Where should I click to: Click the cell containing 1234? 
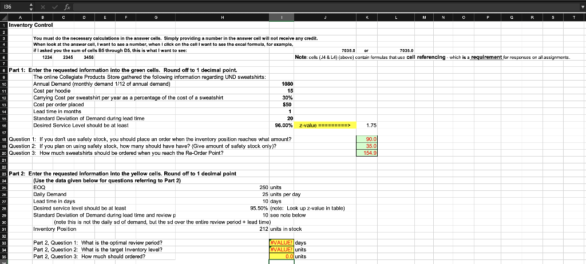pos(42,57)
